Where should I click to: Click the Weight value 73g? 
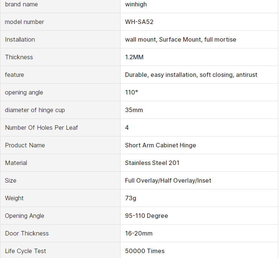pos(131,198)
